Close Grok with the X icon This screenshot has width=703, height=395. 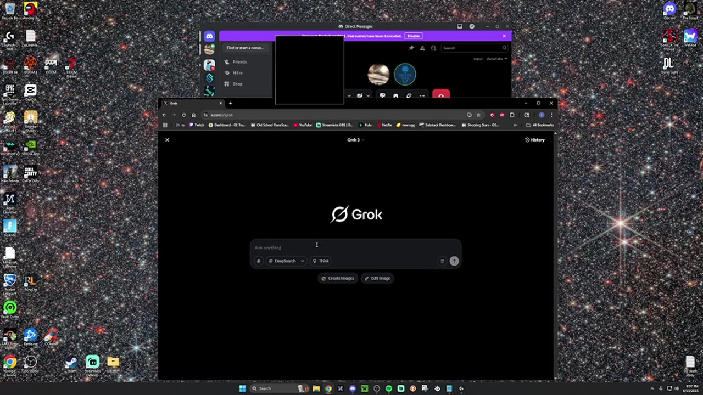[x=168, y=140]
